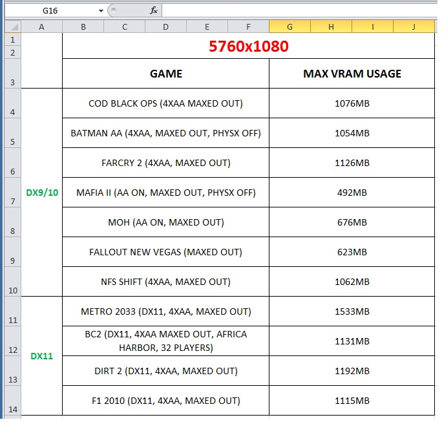Image resolution: width=442 pixels, height=422 pixels.
Task: Select the FARCRY 2 game cell
Action: pyautogui.click(x=165, y=163)
